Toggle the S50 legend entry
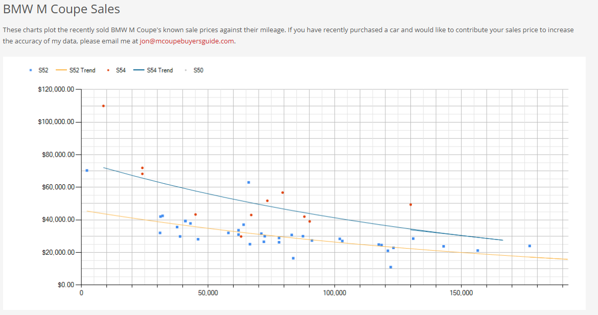The width and height of the screenshot is (598, 315). click(194, 70)
